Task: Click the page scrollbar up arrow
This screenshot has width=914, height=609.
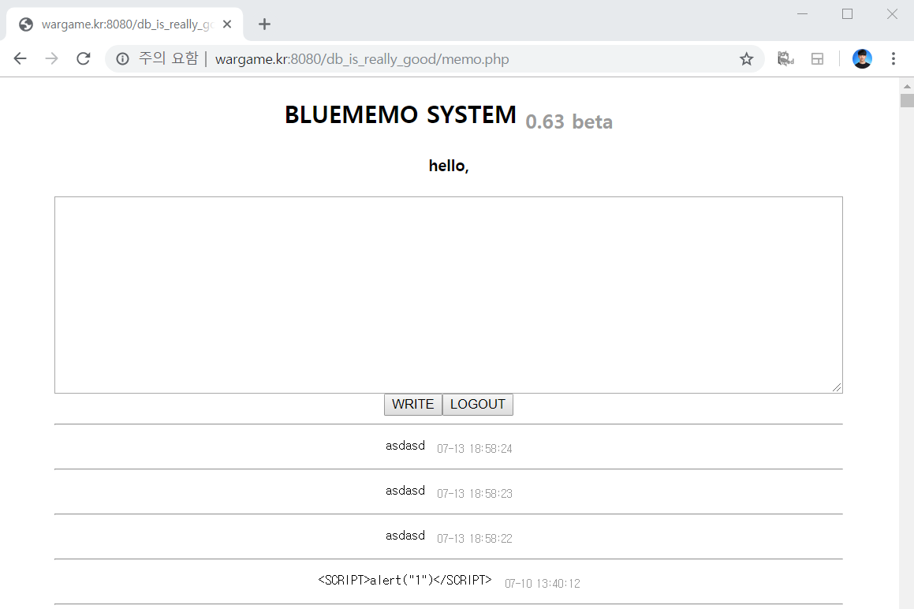Action: point(907,86)
